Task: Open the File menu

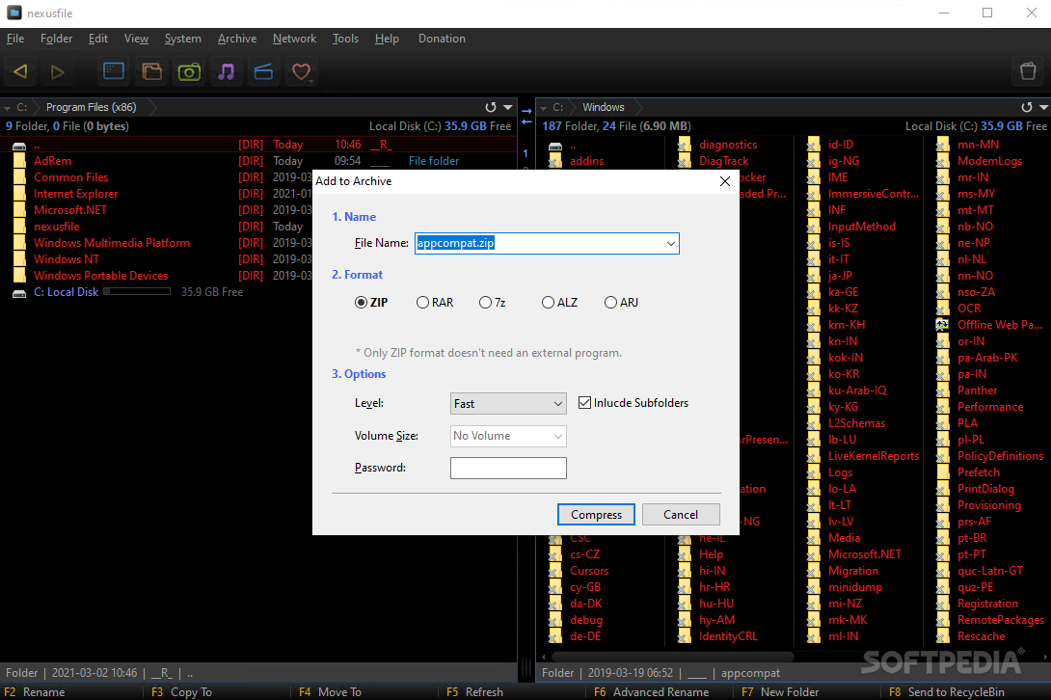Action: pyautogui.click(x=15, y=39)
